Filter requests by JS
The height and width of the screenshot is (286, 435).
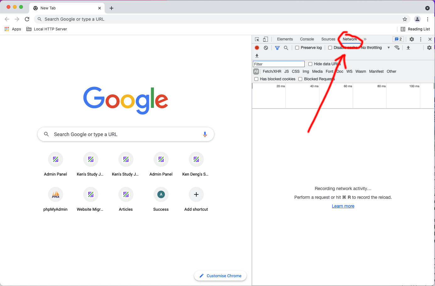click(286, 71)
